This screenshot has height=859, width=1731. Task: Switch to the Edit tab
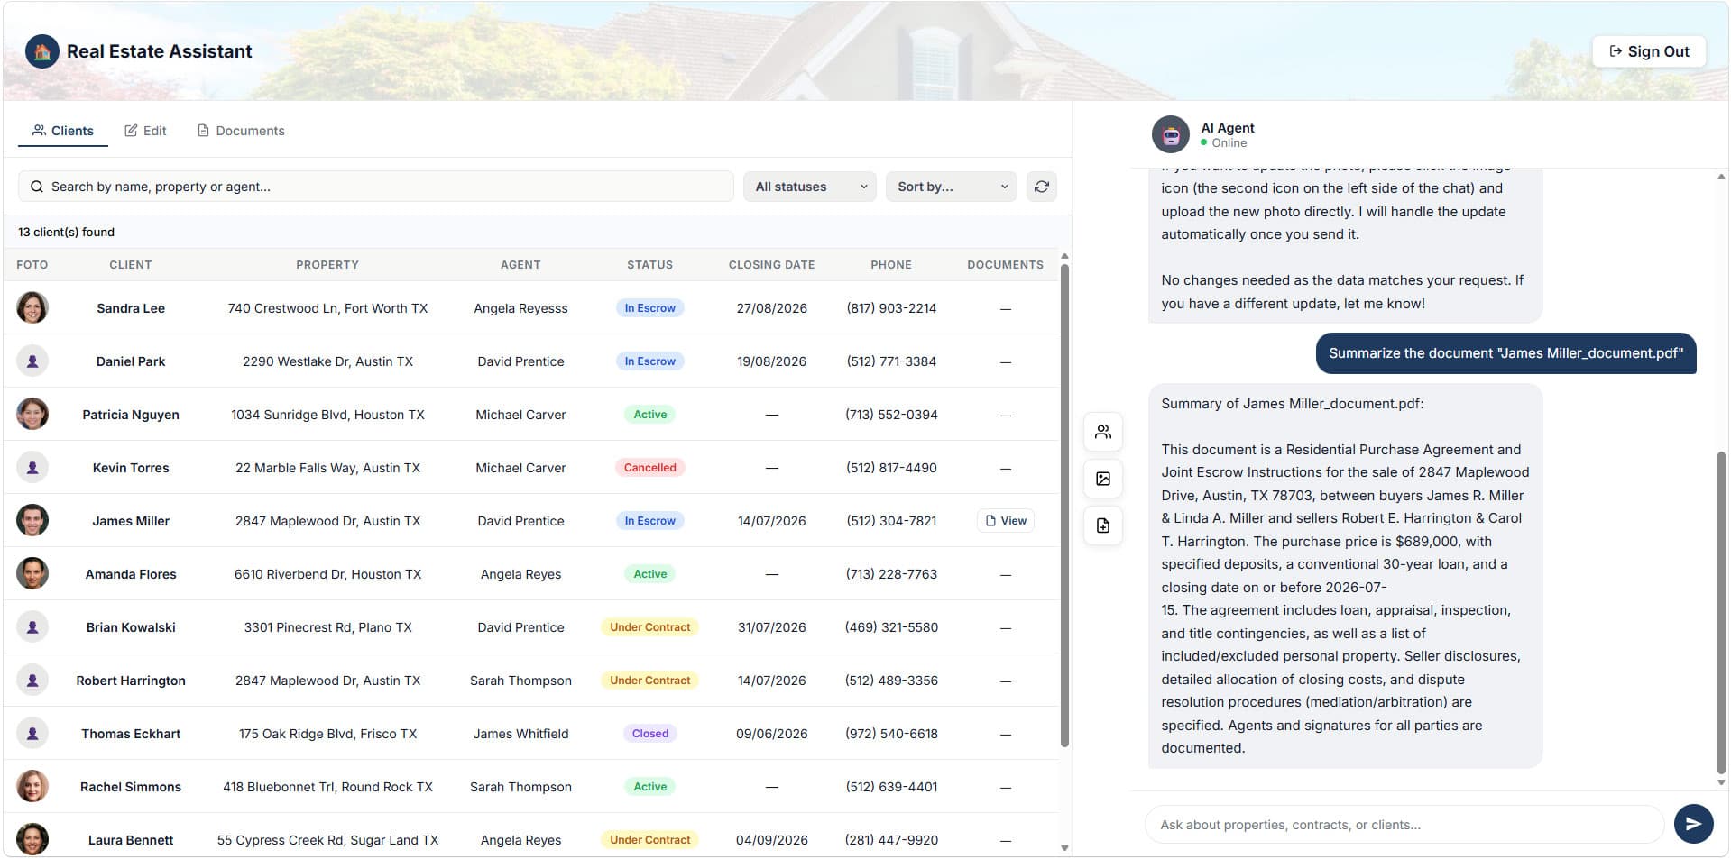click(145, 131)
